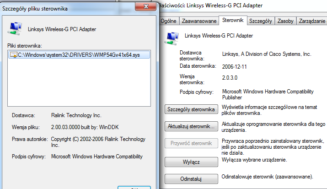Open the Szczegóły tab
Screen dimensions: 327x189
tap(261, 21)
